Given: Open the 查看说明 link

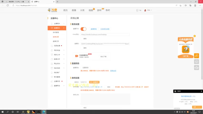Looking at the screenshot, I should [113, 71].
